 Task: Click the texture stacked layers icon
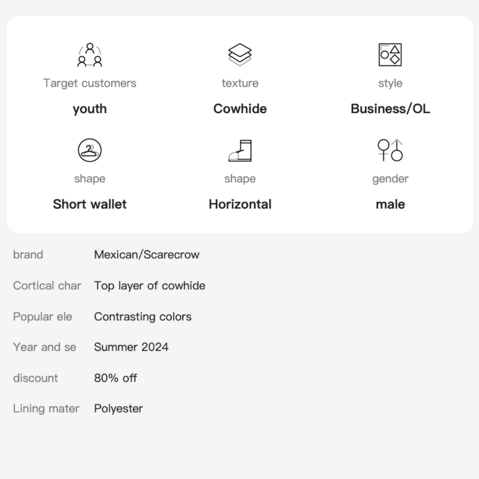pyautogui.click(x=240, y=55)
